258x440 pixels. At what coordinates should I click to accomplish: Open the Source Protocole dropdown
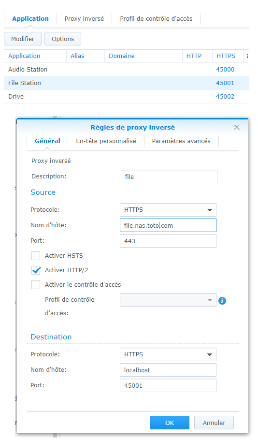pos(168,210)
